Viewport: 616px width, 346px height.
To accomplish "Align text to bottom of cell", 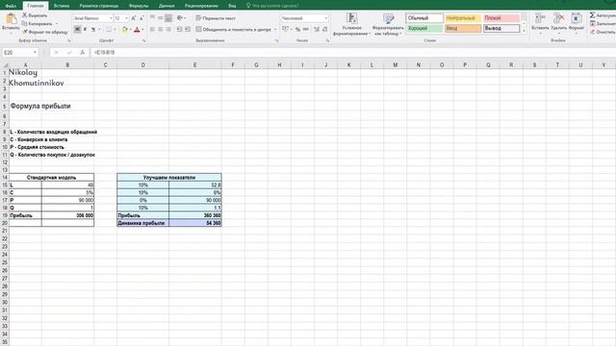I will [168, 17].
